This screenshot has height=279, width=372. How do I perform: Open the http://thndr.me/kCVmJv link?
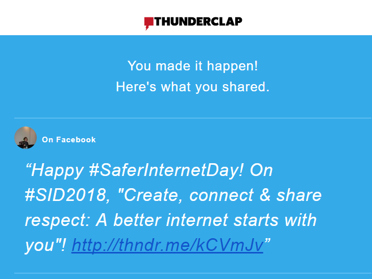167,245
